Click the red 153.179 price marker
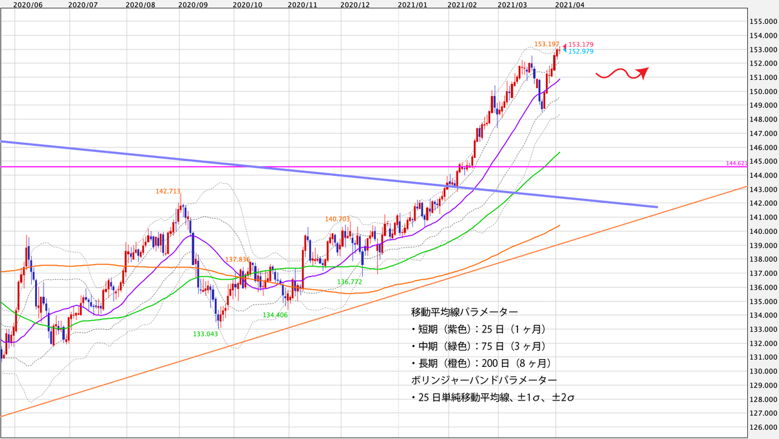Screen dimensions: 779x439 click(x=581, y=45)
